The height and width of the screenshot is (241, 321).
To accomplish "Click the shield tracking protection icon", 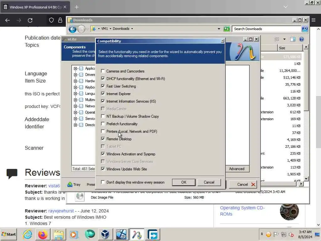I will (51, 20).
